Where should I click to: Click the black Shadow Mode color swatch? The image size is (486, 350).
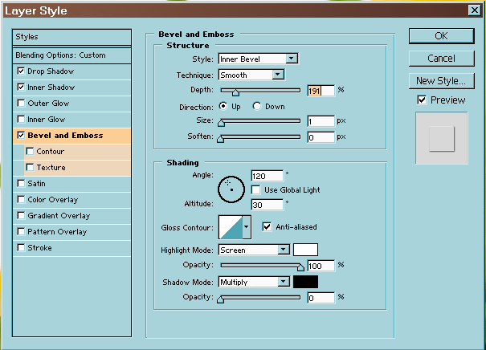pyautogui.click(x=305, y=282)
